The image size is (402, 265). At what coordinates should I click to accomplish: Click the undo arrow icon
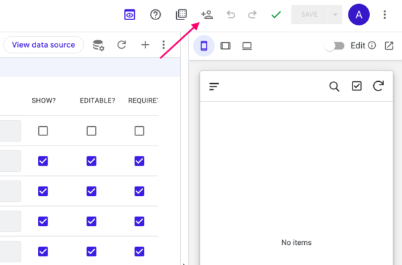click(x=230, y=15)
